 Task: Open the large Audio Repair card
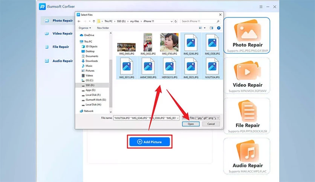coord(247,156)
